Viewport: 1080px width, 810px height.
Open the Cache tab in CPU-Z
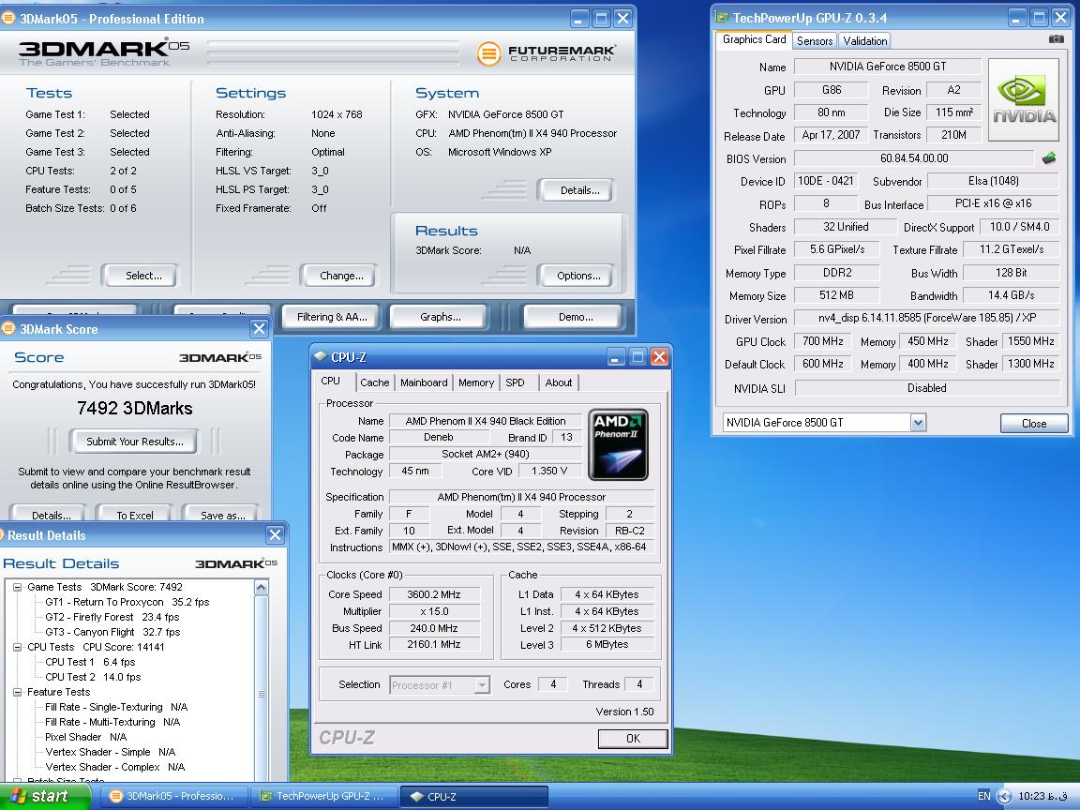(375, 382)
